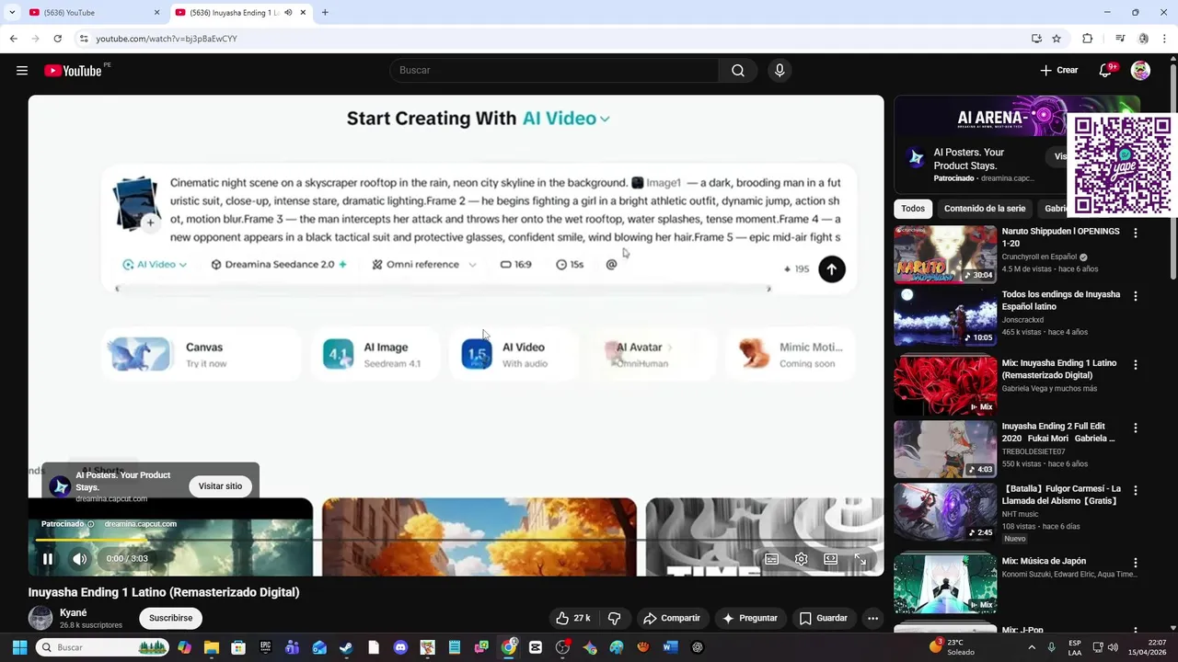The image size is (1178, 662).
Task: Open the Todos los endings de Inuyasha title
Action: pyautogui.click(x=1060, y=301)
